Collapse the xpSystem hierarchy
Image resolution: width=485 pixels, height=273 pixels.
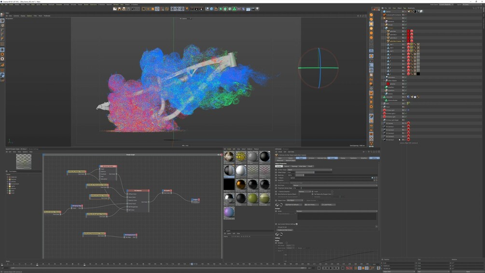coord(383,18)
